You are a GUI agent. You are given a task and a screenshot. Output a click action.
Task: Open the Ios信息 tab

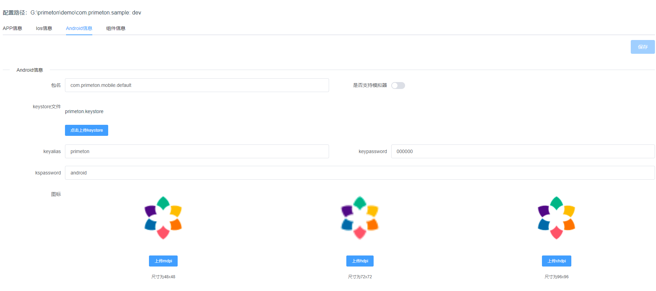click(44, 28)
